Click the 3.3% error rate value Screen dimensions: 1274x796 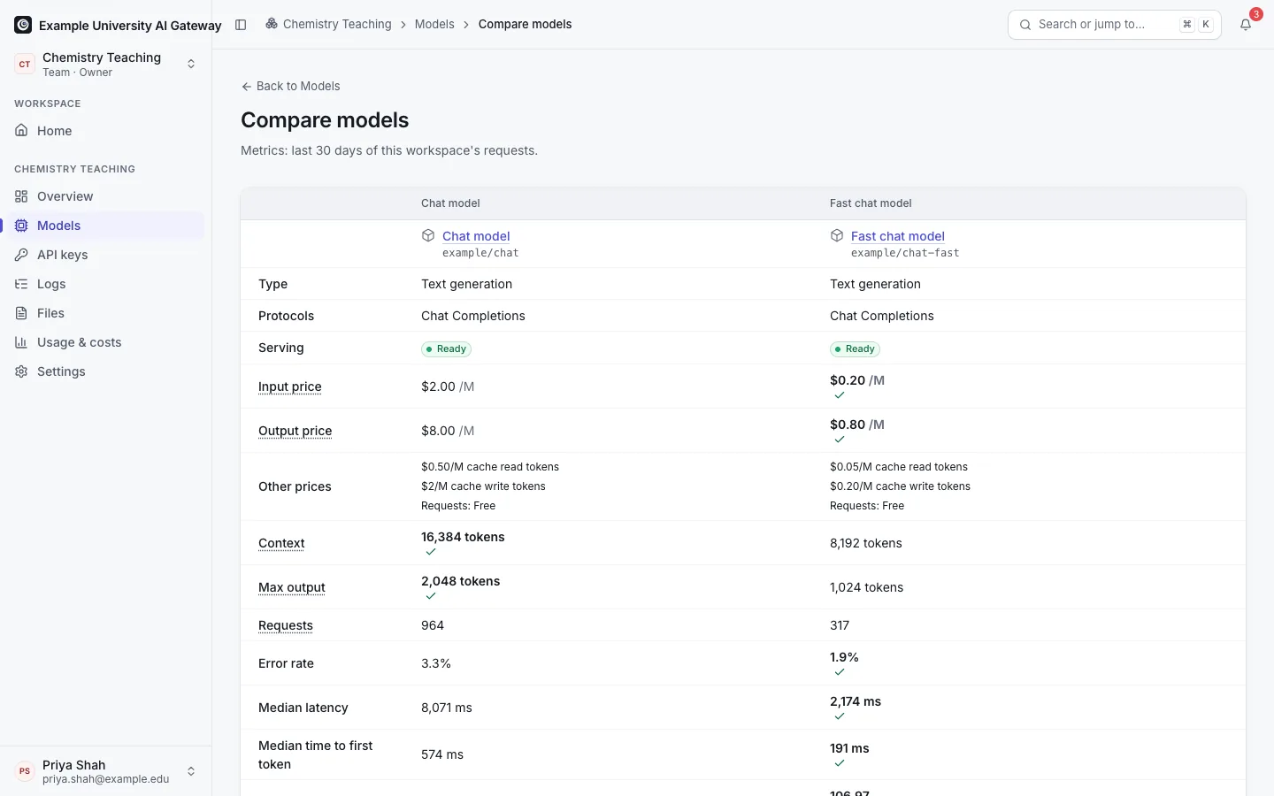tap(436, 663)
